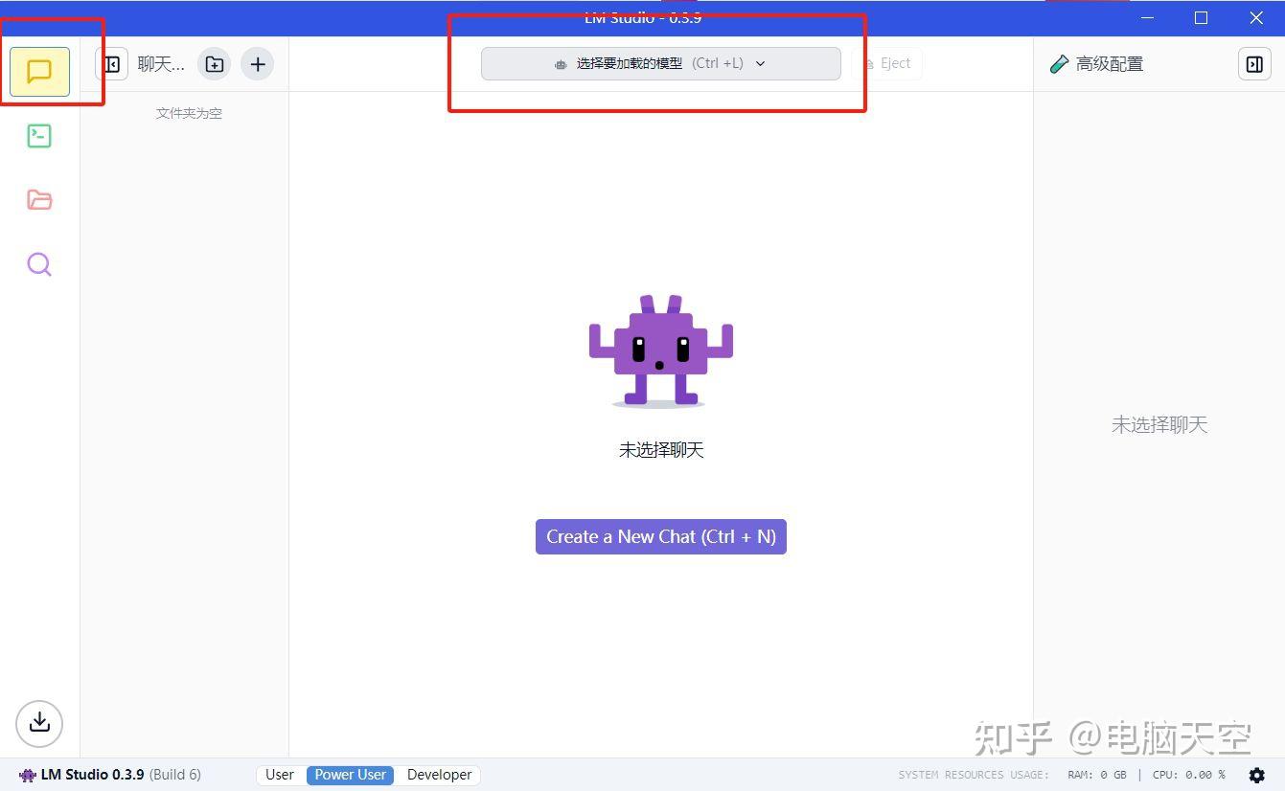Screen dimensions: 1285x791
Task: Click the Eject model button
Action: coord(887,64)
